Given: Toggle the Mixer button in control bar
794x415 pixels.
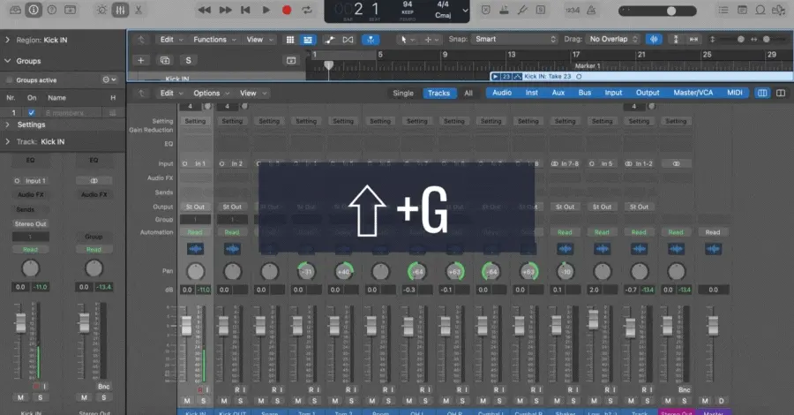Looking at the screenshot, I should click(x=120, y=10).
